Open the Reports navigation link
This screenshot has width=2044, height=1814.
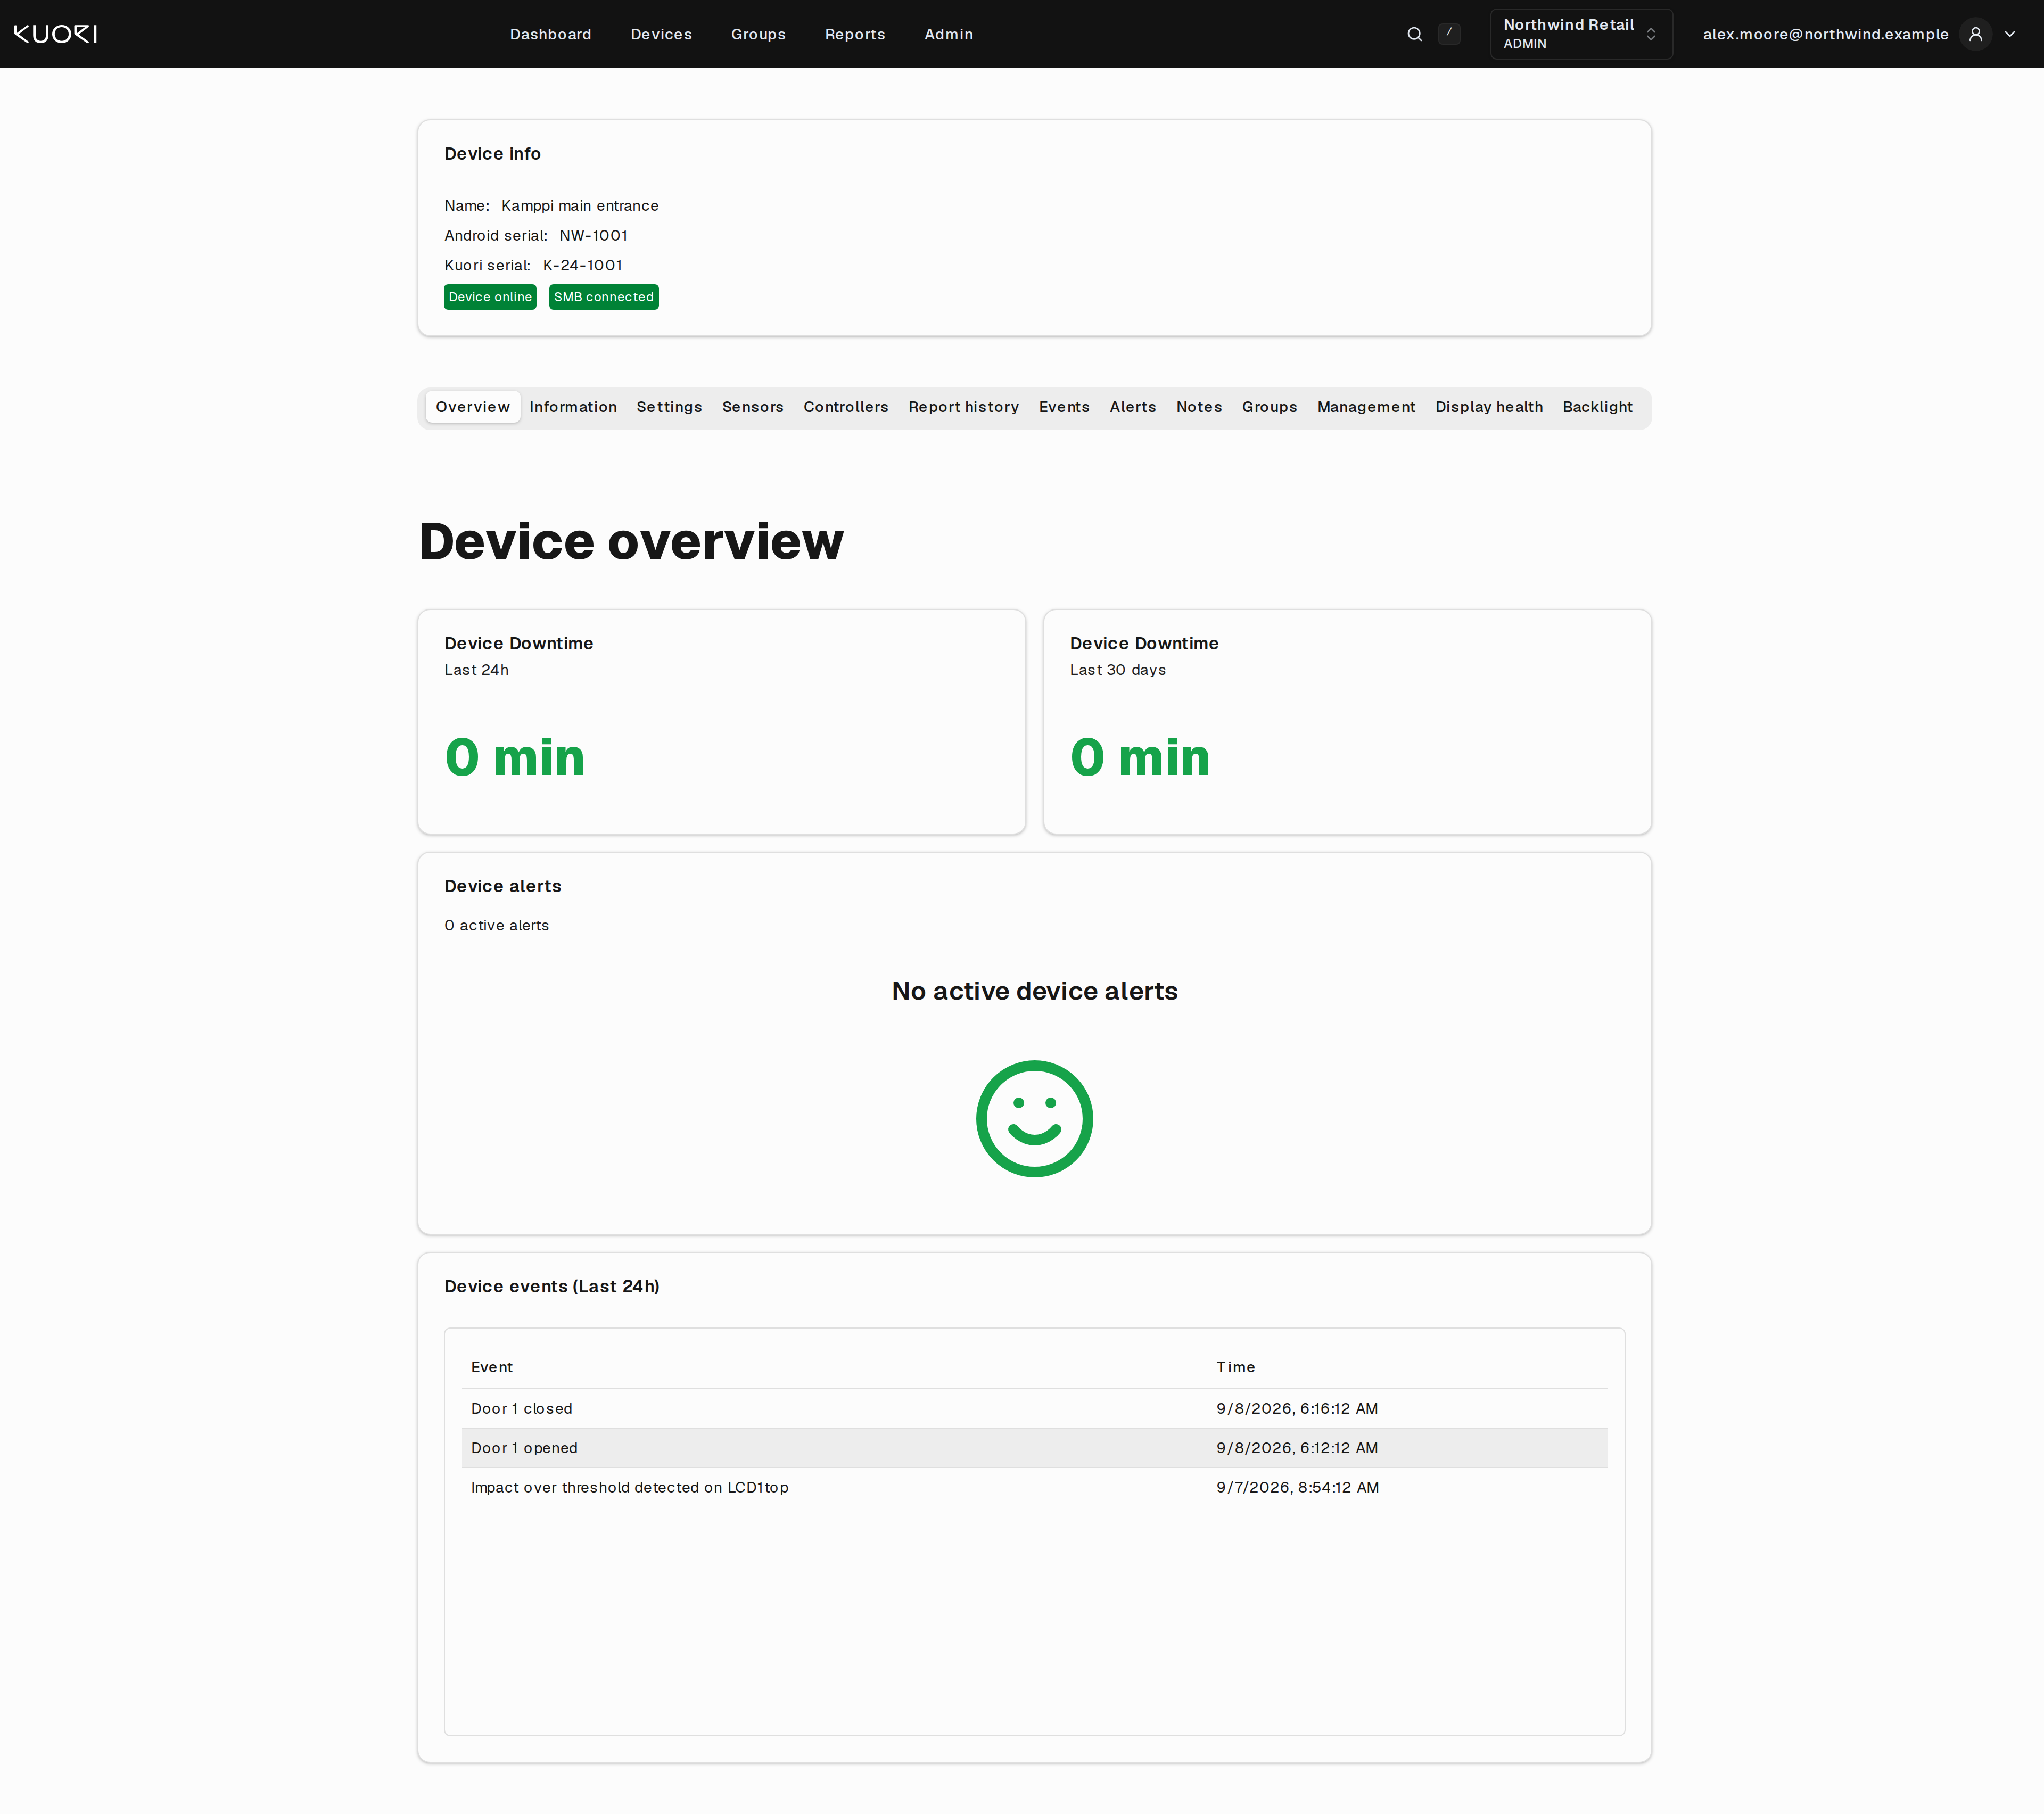pos(854,34)
